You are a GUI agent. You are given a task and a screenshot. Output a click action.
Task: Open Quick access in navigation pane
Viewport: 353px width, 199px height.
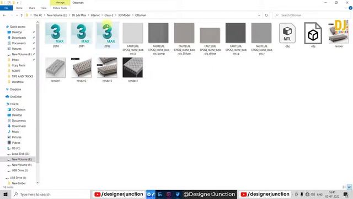coord(18,27)
